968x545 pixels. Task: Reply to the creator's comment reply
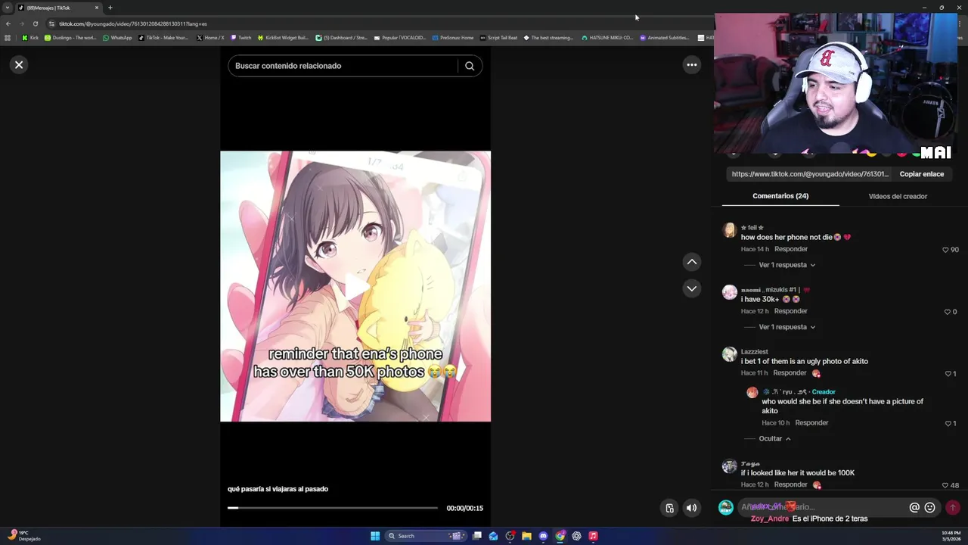click(811, 423)
